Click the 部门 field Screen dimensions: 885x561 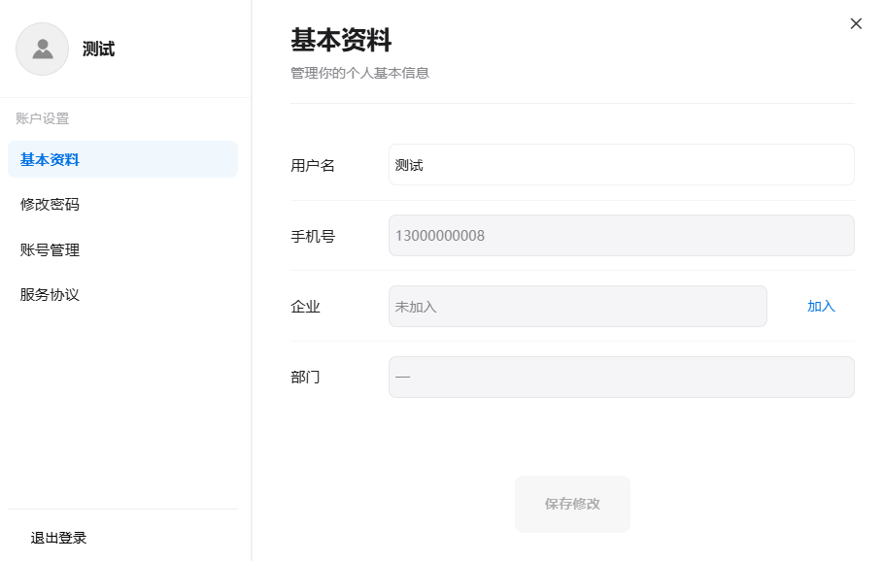point(622,377)
